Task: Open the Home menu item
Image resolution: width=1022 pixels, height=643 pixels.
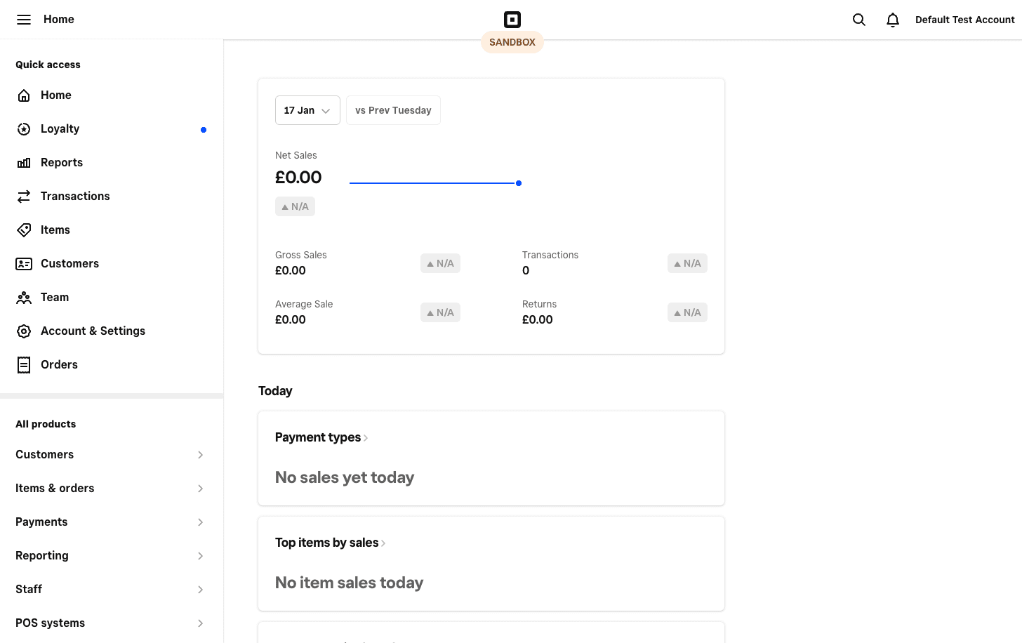Action: [55, 95]
